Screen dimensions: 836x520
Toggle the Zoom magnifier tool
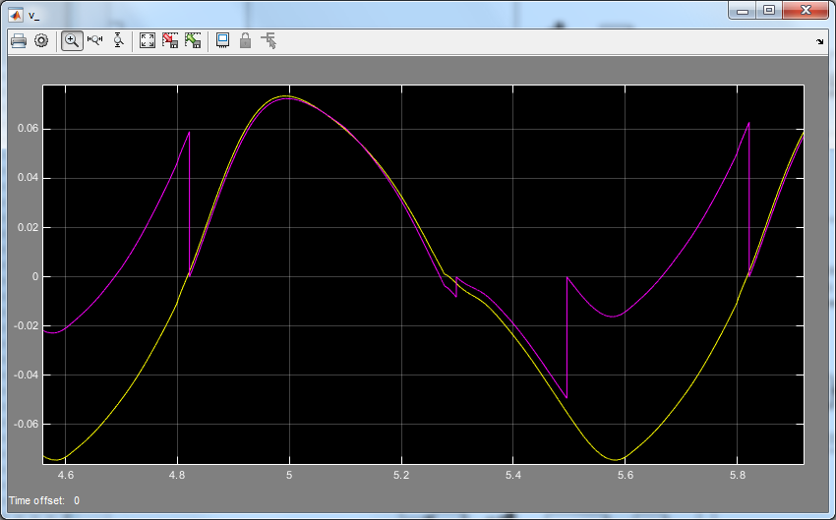72,40
